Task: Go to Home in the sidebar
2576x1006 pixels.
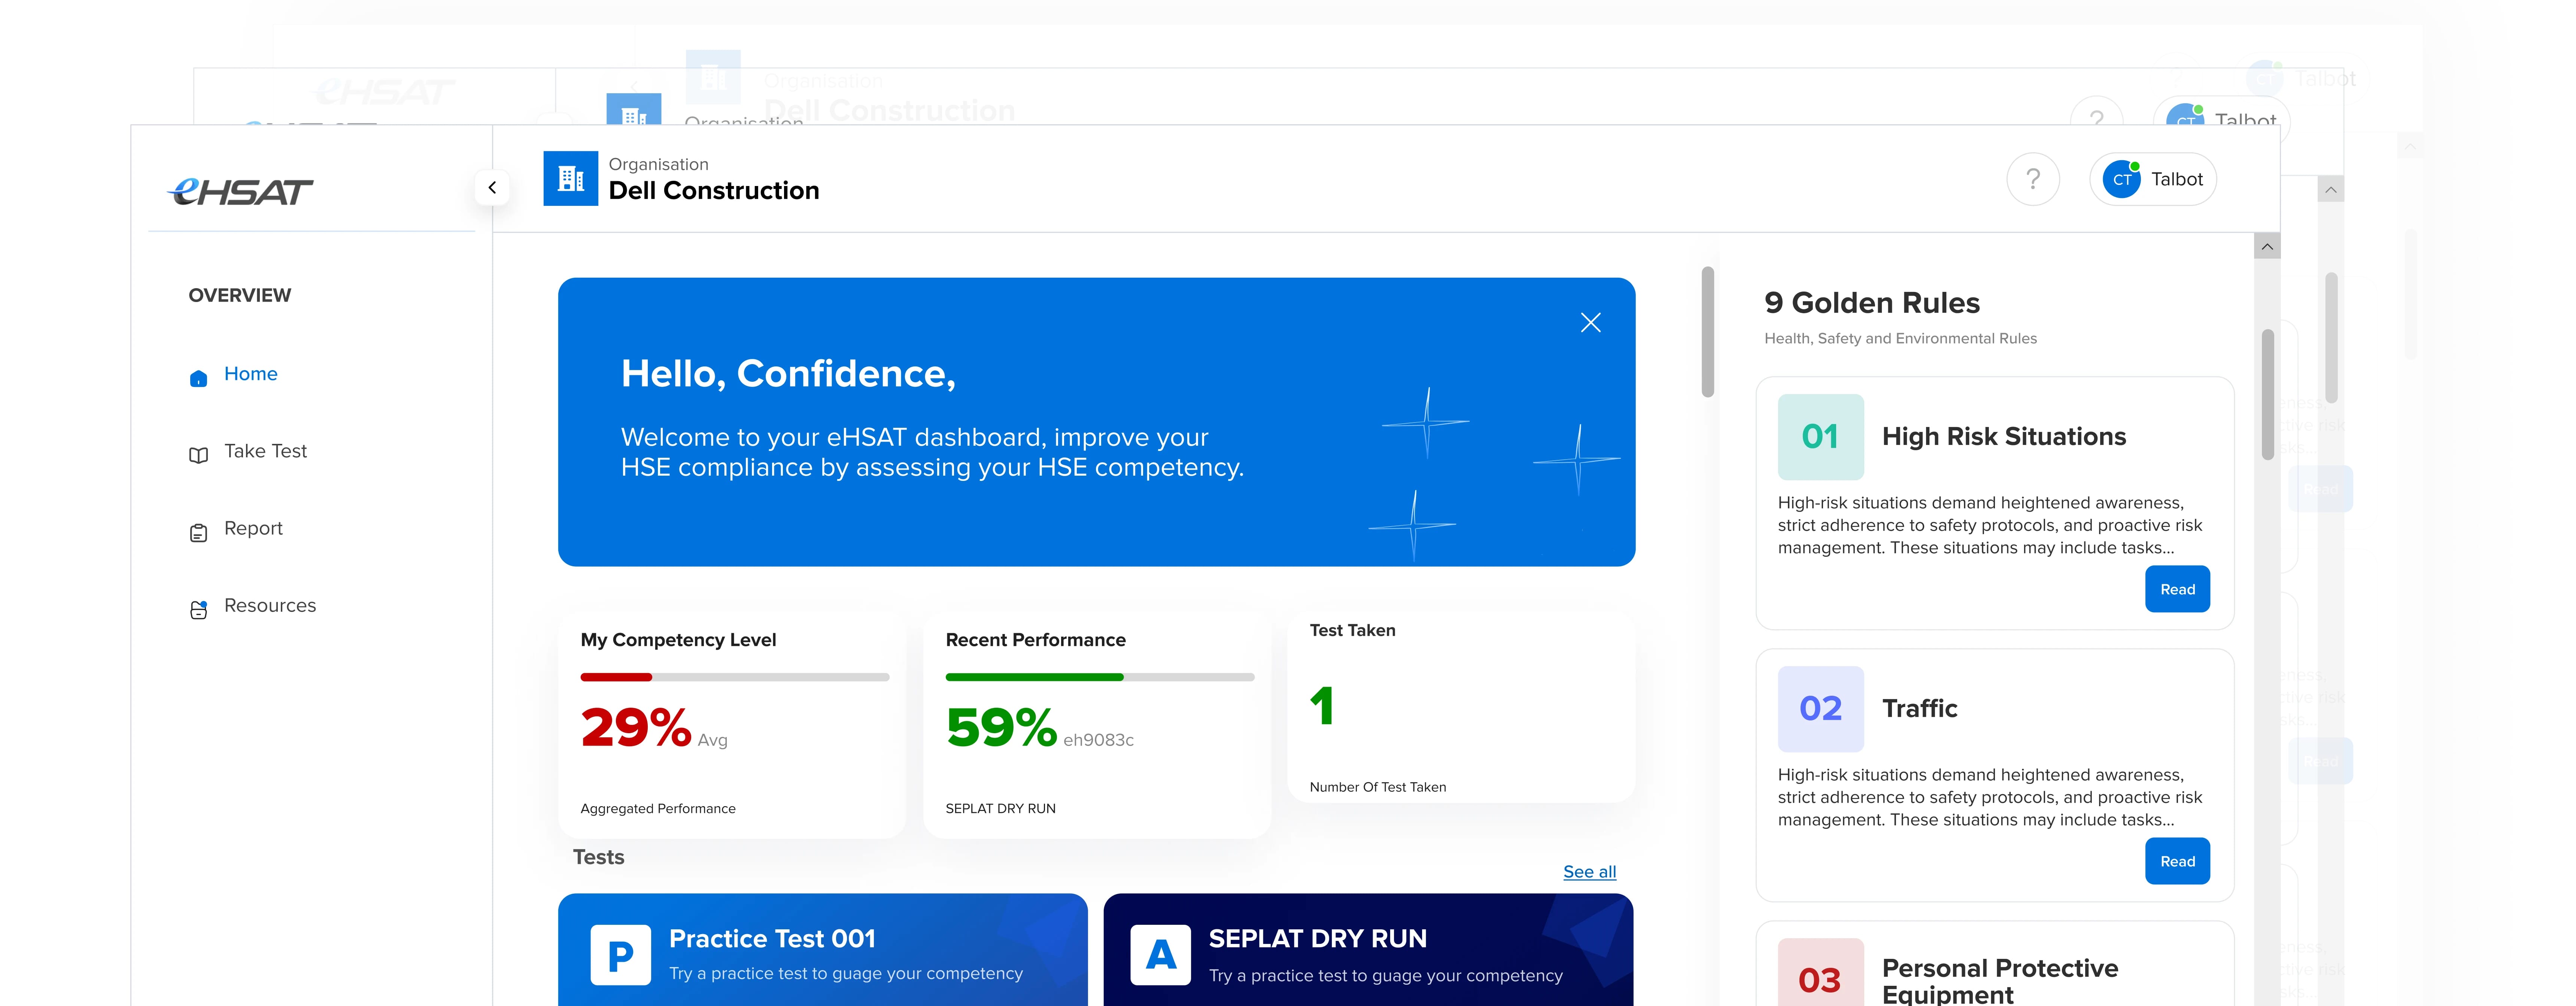Action: tap(250, 374)
